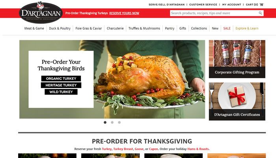276x158 pixels.
Task: Click the search magnifier icon
Action: click(x=260, y=13)
